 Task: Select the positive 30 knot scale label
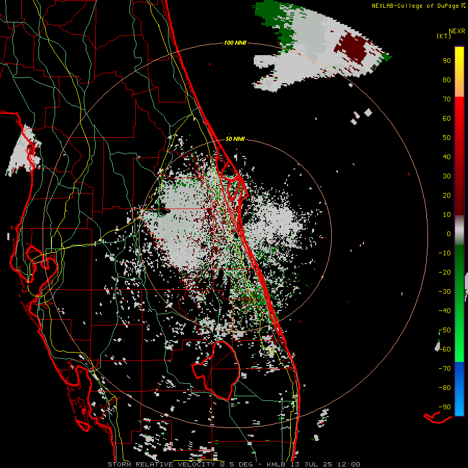(447, 176)
